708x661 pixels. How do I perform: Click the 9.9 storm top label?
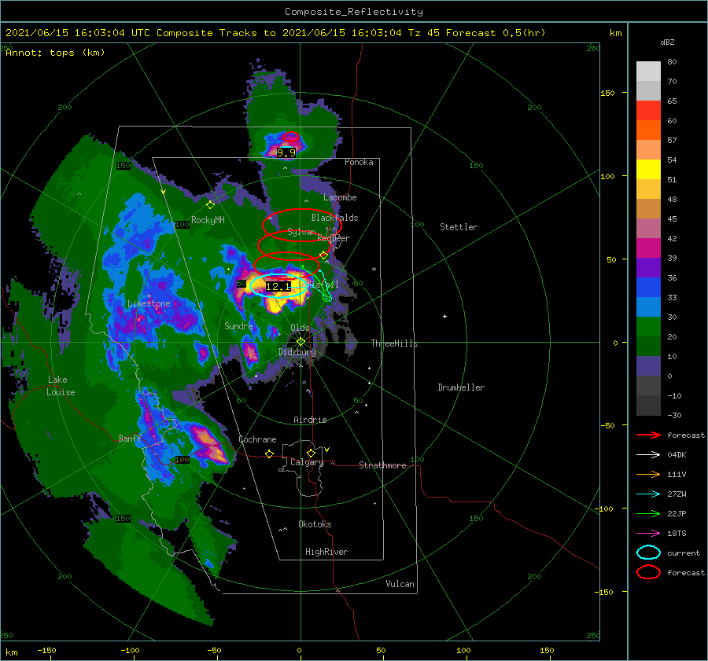tap(286, 153)
